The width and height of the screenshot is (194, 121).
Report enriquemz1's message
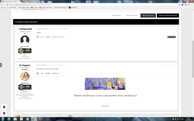(x=58, y=29)
